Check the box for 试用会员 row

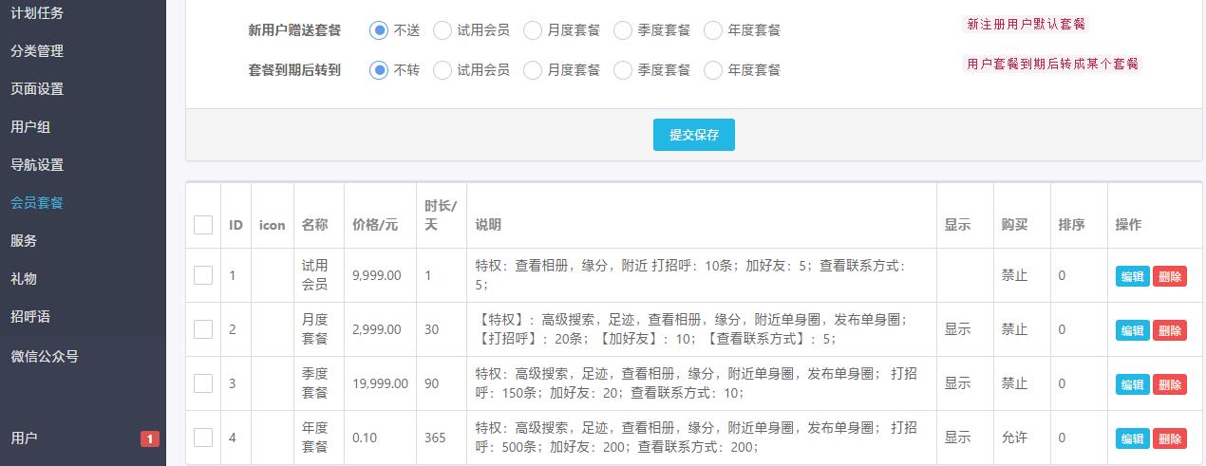coord(203,275)
